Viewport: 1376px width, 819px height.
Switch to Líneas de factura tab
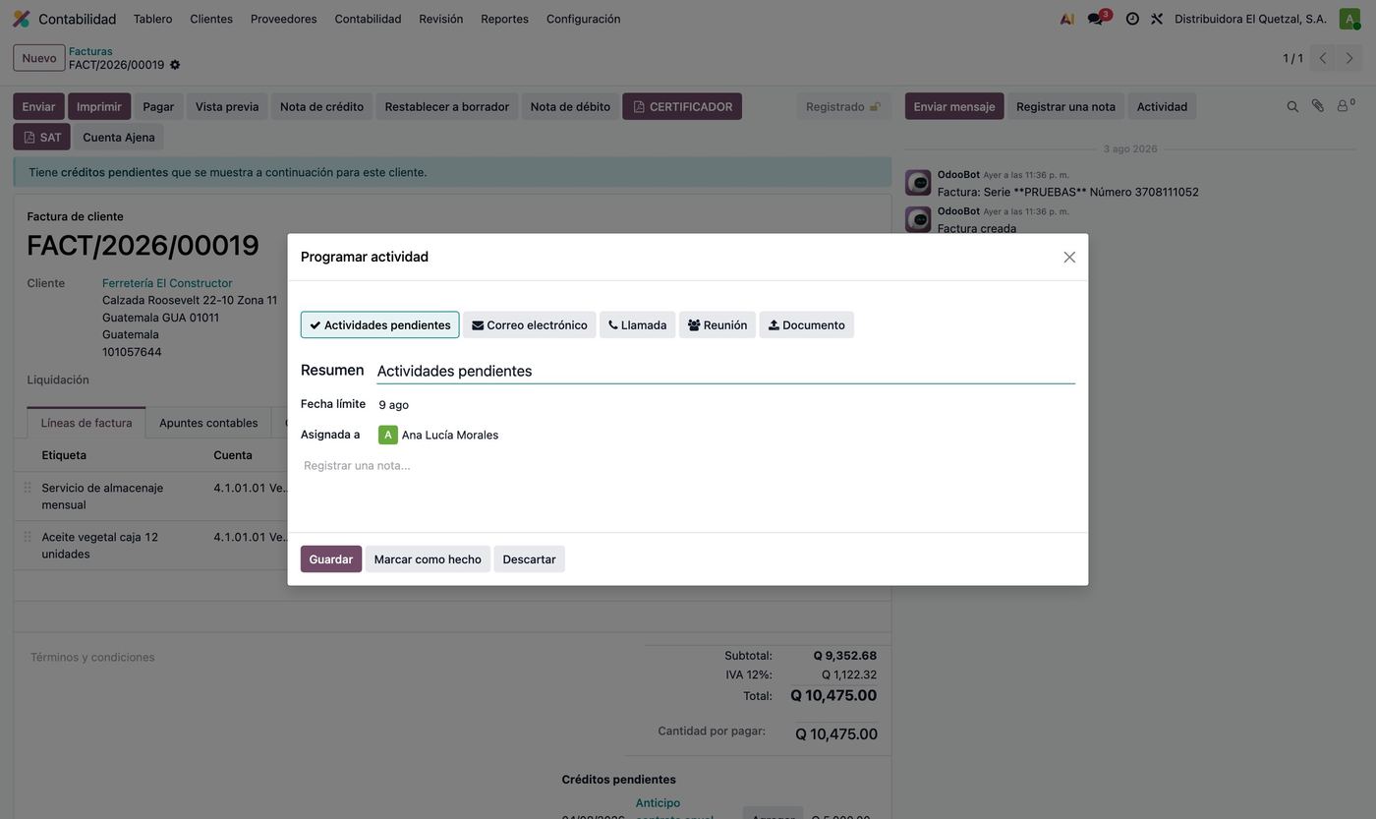click(x=86, y=423)
